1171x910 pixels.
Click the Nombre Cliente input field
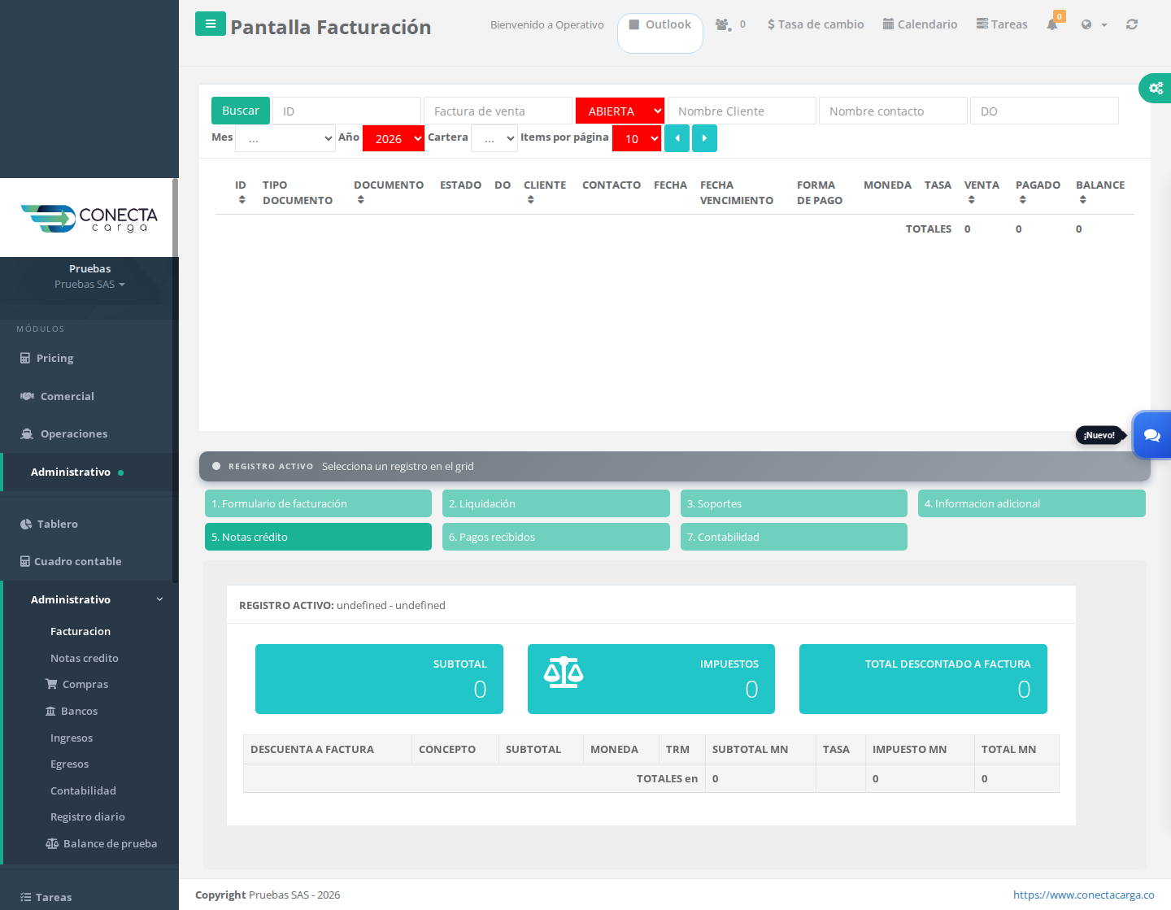[x=742, y=111]
